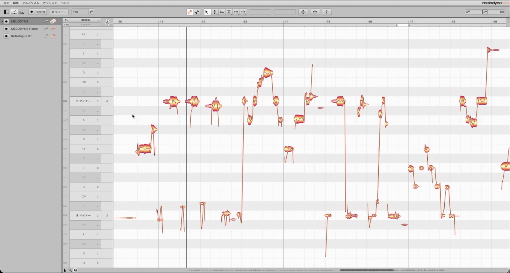Click chevron on dimmed D# row below E

98,63
